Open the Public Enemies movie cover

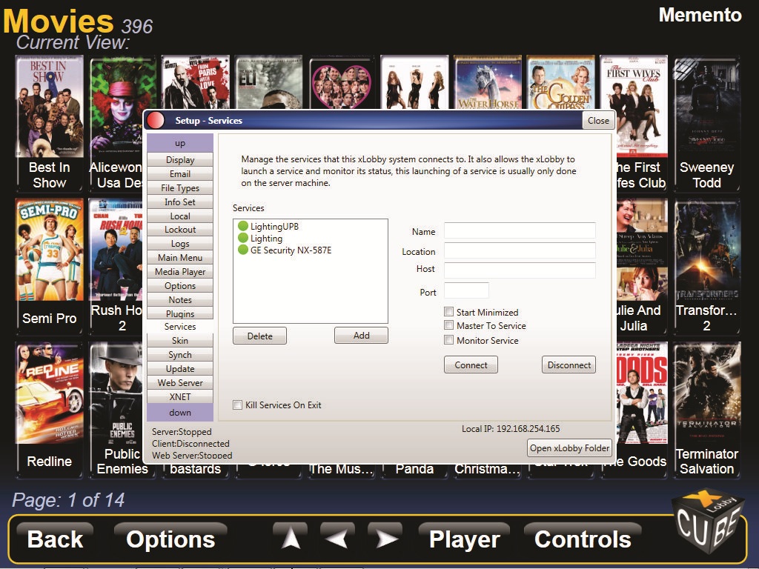[116, 393]
